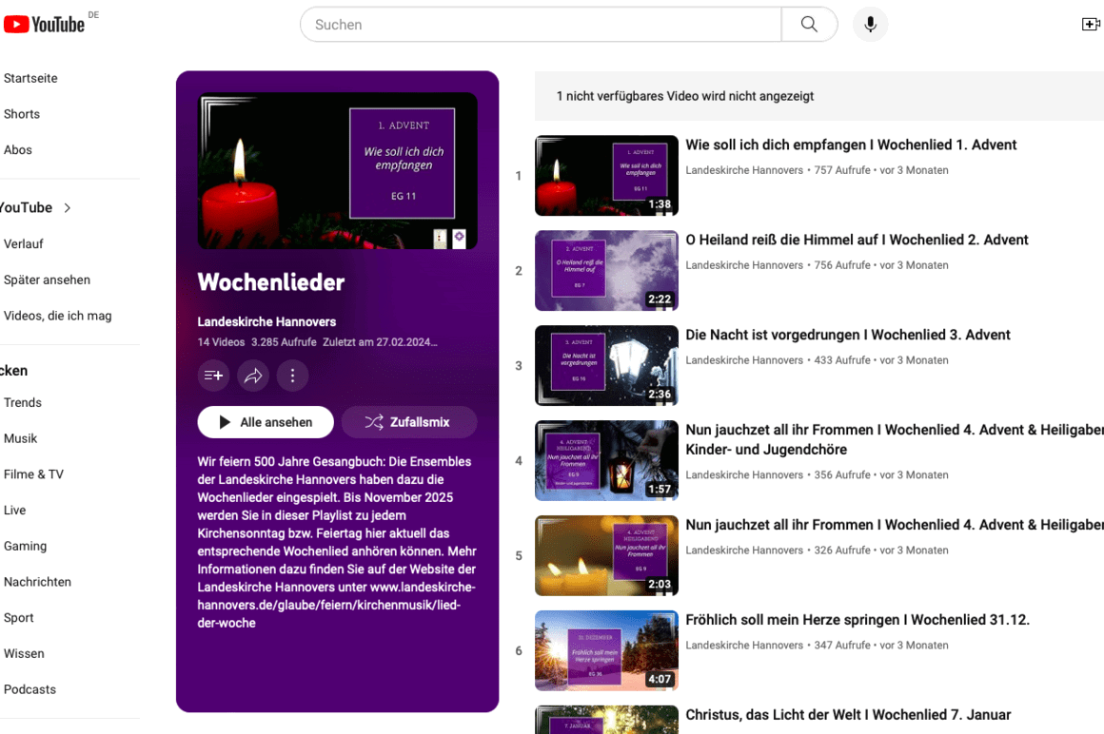Open the Podcasts section in the sidebar

pos(30,689)
